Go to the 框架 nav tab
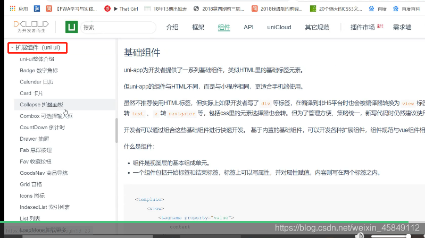 tap(198, 27)
